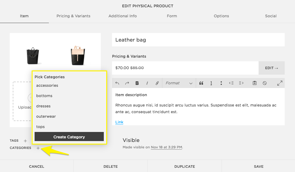Click the Leather bag title field

click(x=198, y=40)
